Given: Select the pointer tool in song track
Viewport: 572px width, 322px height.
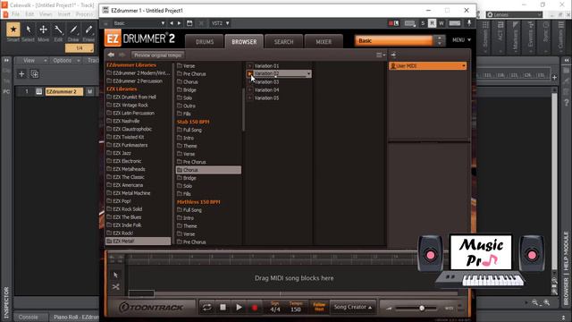Looking at the screenshot, I should click(x=115, y=275).
